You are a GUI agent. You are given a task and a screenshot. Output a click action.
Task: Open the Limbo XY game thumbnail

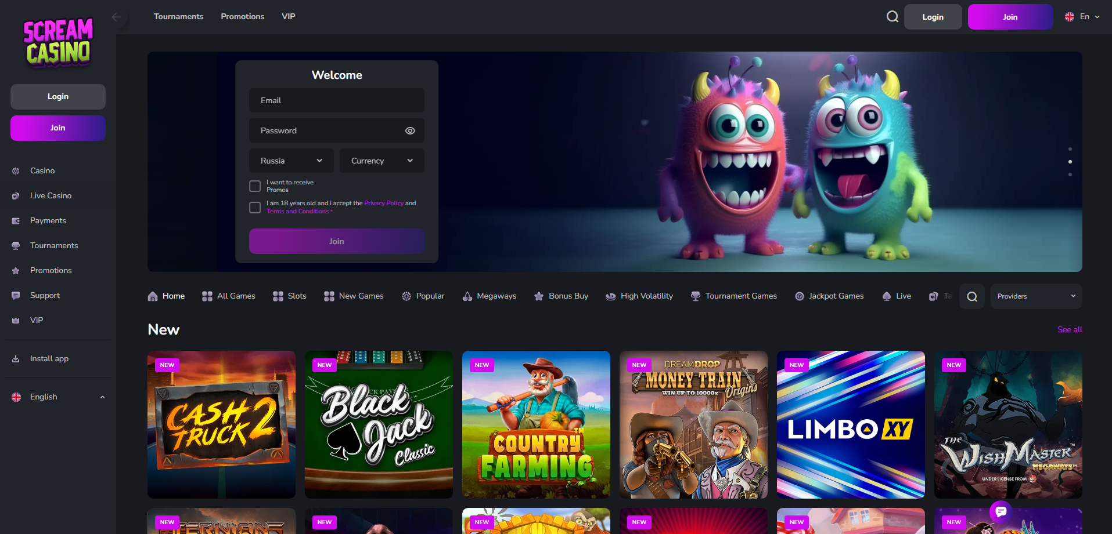[x=851, y=424]
